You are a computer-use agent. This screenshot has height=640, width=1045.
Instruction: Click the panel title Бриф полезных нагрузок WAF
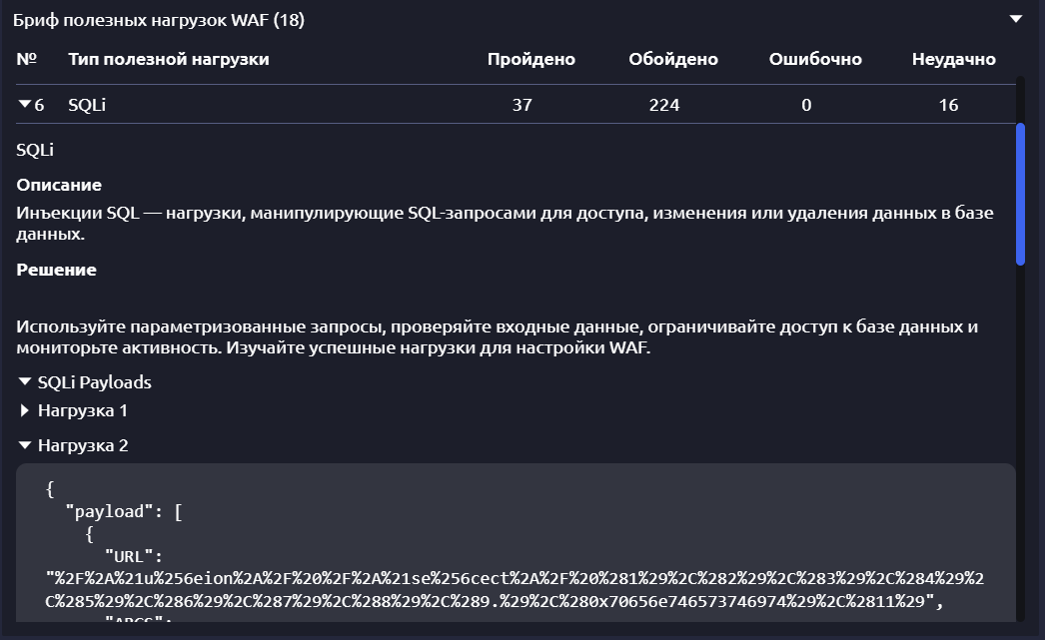tap(159, 20)
